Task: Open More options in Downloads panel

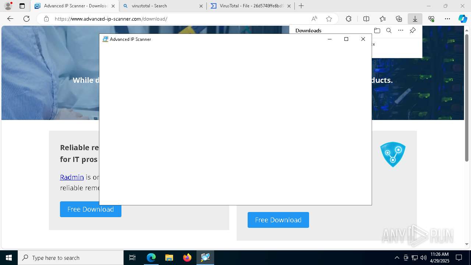Action: pos(401,31)
